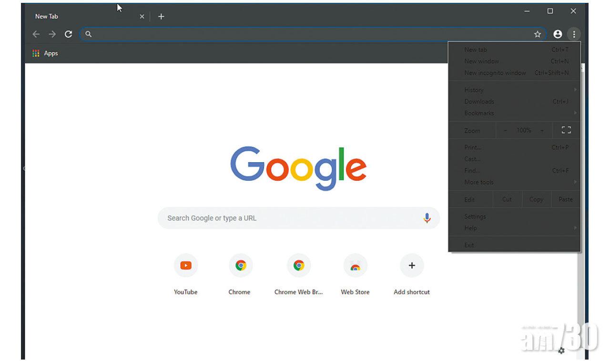The image size is (610, 361).
Task: Click the fullscreen icon in the Zoom row
Action: [566, 130]
